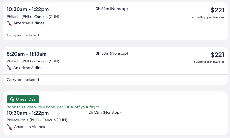The width and height of the screenshot is (230, 138).
Task: Click the 3h 53m (Nonstop) duration label
Action: tap(112, 53)
